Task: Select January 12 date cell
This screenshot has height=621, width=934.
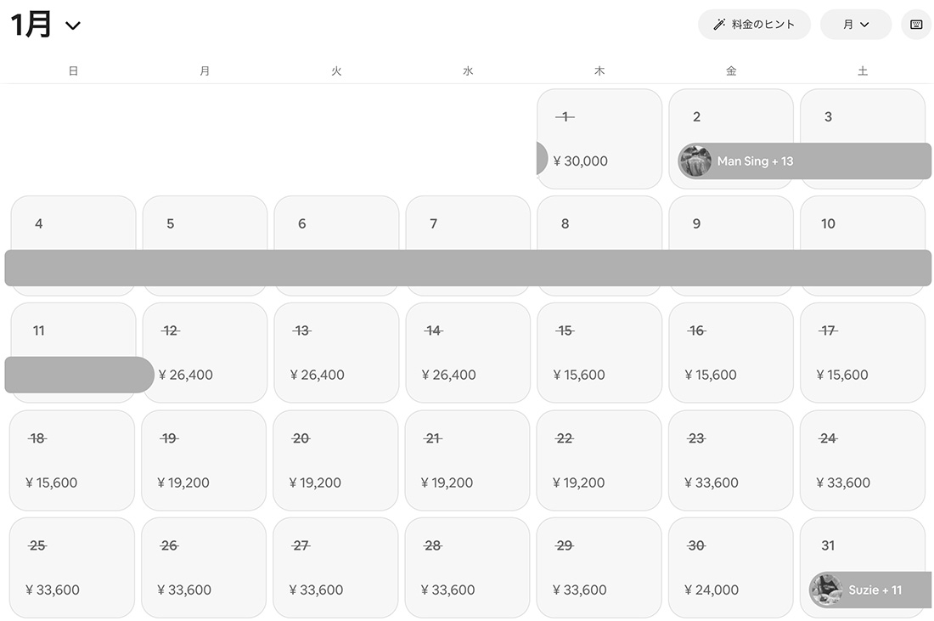Action: pos(205,353)
